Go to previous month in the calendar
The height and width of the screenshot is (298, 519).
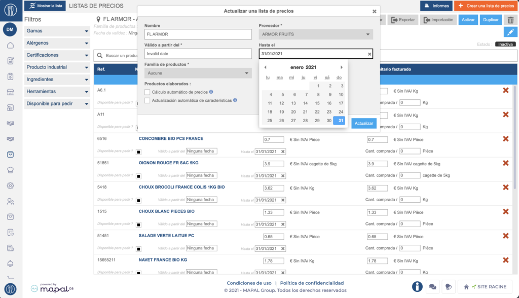[265, 67]
